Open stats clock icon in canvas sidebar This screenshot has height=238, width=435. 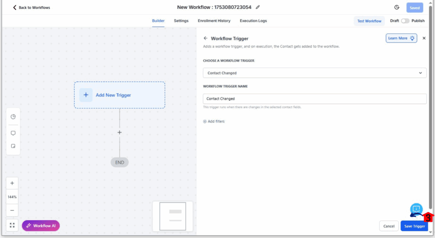[13, 116]
